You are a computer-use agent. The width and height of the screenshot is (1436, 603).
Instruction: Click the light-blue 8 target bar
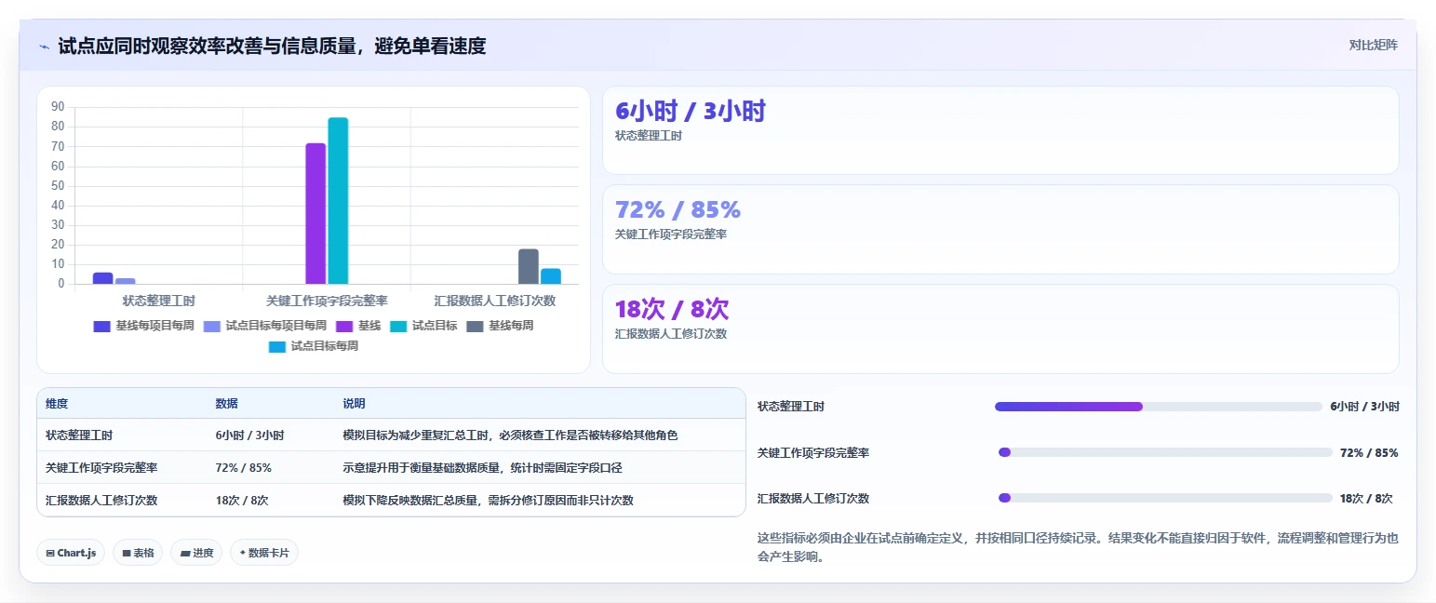click(x=551, y=276)
